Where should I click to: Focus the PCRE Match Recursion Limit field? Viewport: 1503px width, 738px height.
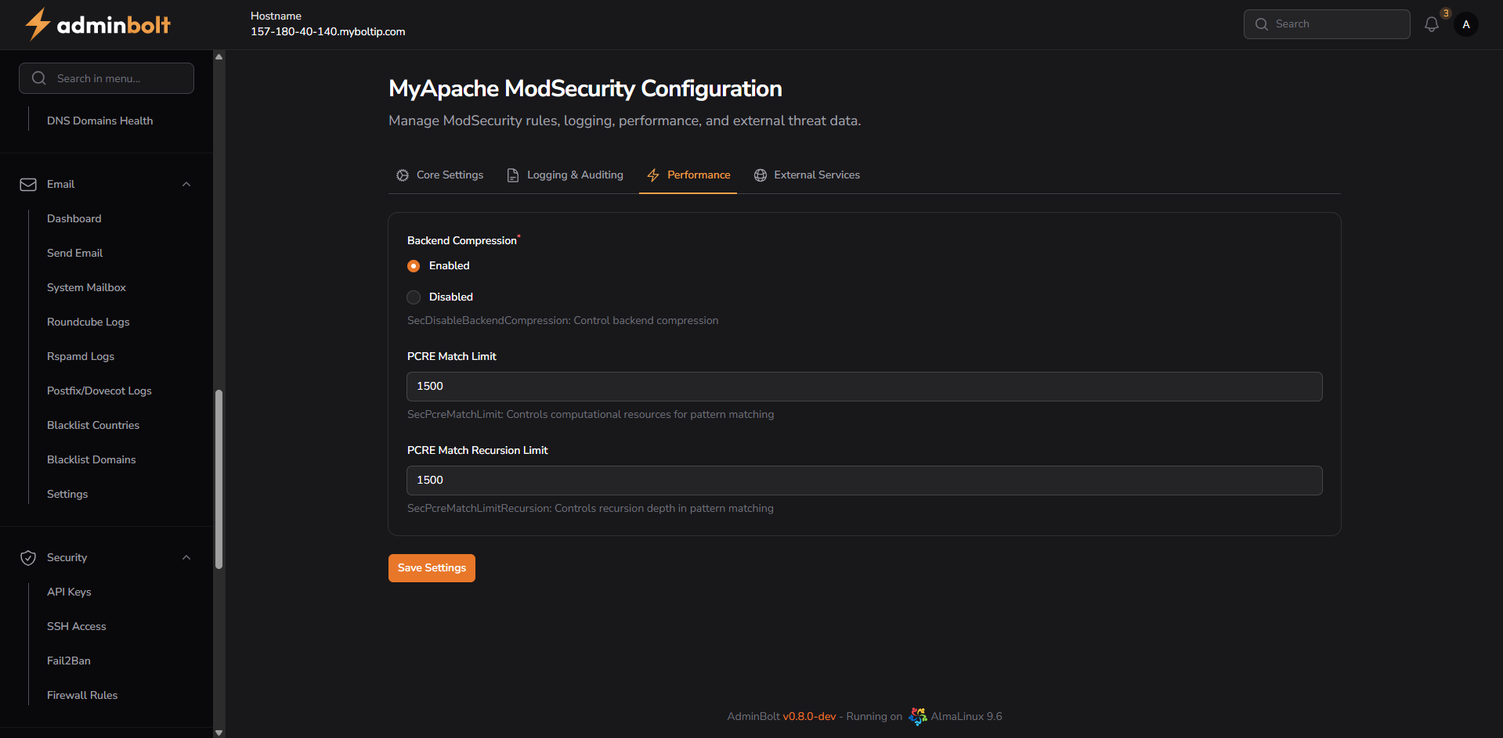864,481
